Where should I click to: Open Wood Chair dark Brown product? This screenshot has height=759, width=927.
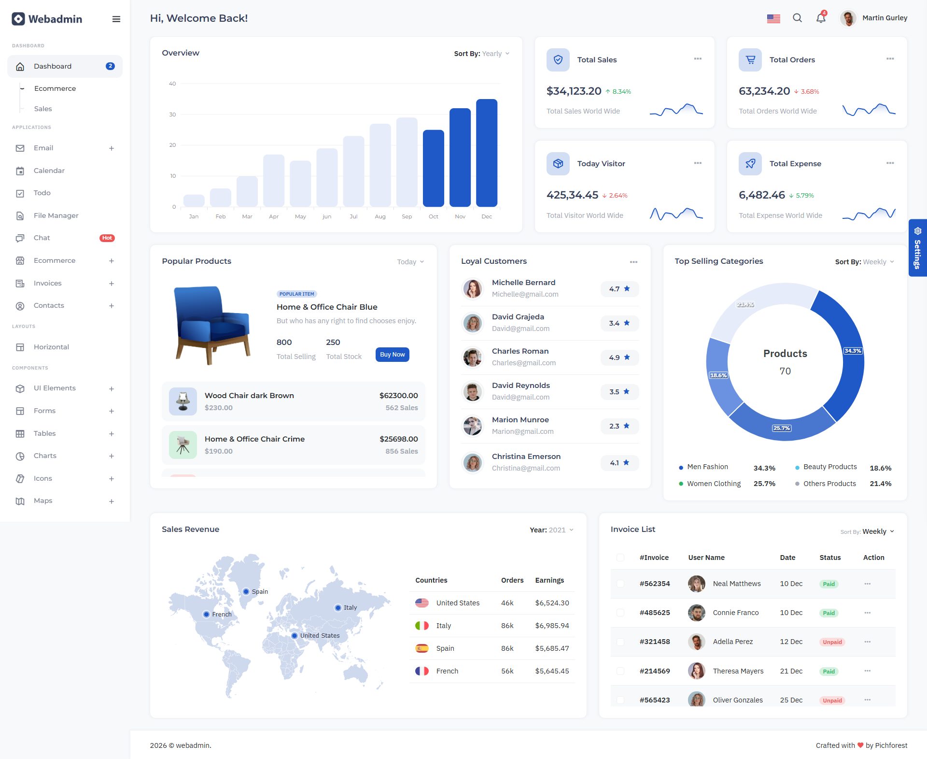point(294,401)
